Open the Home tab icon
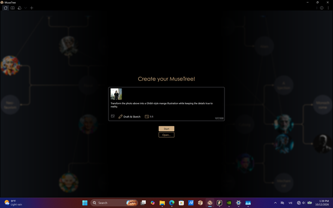Viewport: 333px width, 208px height. [x=6, y=8]
